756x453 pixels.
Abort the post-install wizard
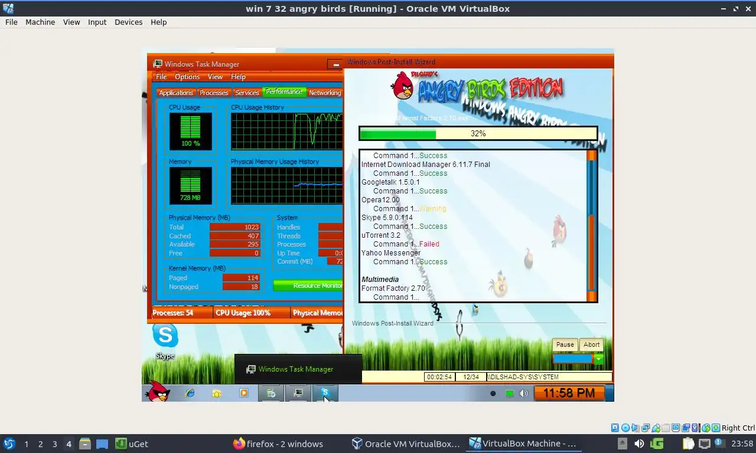pyautogui.click(x=591, y=344)
